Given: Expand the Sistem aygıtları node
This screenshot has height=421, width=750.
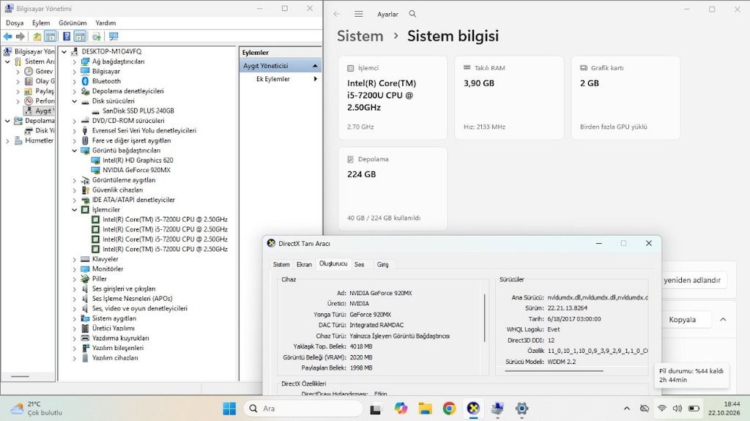Looking at the screenshot, I should pos(74,318).
